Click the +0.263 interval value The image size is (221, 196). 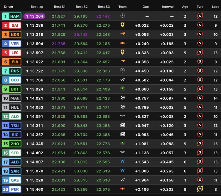167,171
